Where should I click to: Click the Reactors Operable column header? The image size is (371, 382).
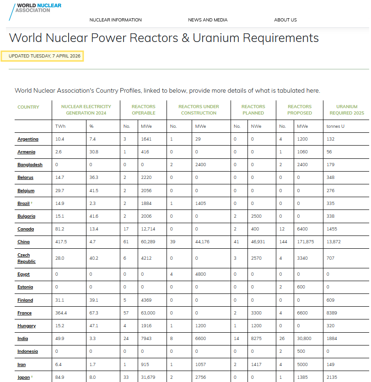pos(144,110)
